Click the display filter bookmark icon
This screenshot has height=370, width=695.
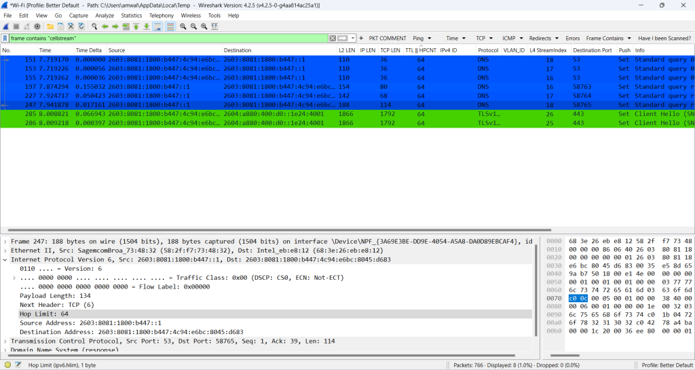[5, 38]
